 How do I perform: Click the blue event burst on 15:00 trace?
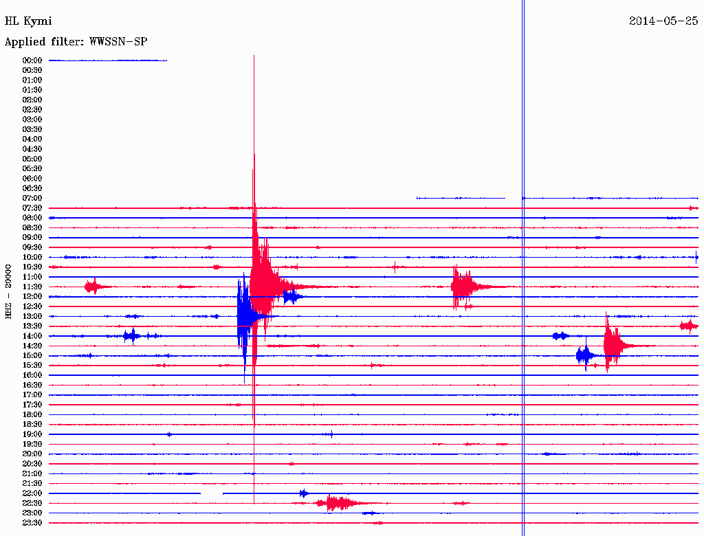[x=586, y=355]
